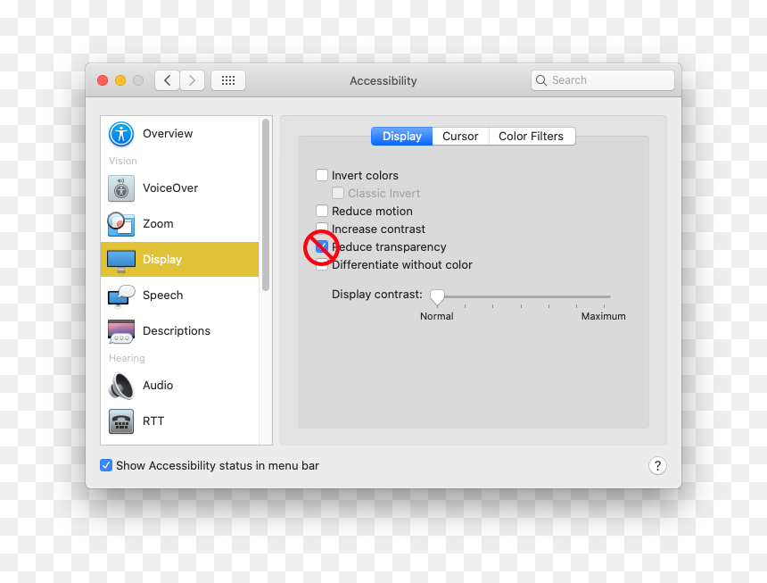This screenshot has height=583, width=767.
Task: Go back with the left chevron button
Action: (x=168, y=80)
